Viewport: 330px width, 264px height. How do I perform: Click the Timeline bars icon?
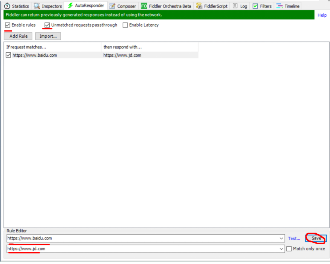coord(279,6)
